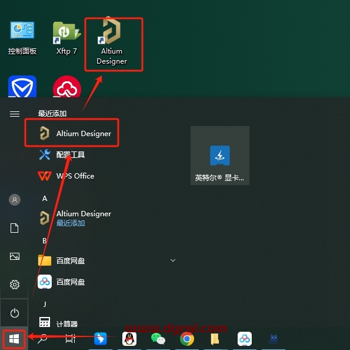350x350 pixels.
Task: Expand the 百度网盘 folder chevron
Action: click(173, 260)
